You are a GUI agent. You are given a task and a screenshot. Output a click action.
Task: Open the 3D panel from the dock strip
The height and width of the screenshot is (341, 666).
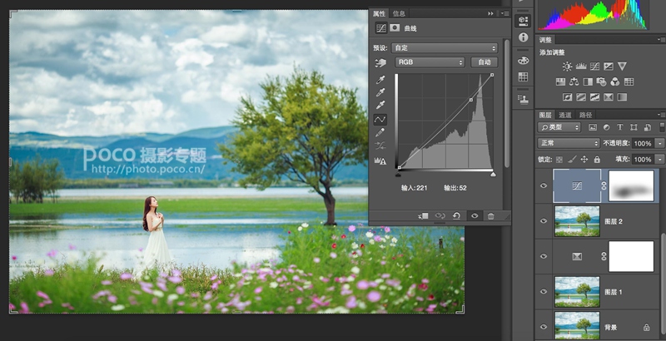(523, 20)
